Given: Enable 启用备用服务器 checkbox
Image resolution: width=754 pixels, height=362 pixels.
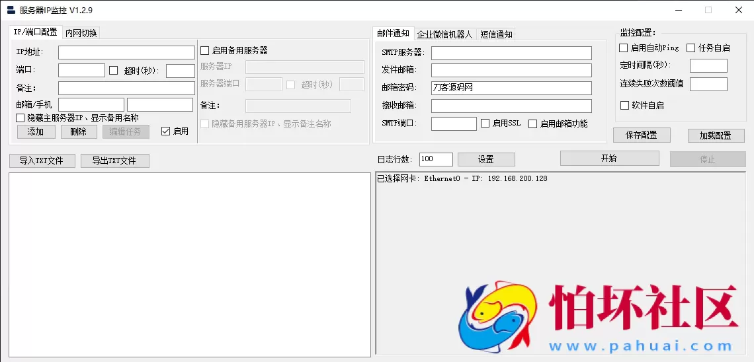Looking at the screenshot, I should click(204, 50).
